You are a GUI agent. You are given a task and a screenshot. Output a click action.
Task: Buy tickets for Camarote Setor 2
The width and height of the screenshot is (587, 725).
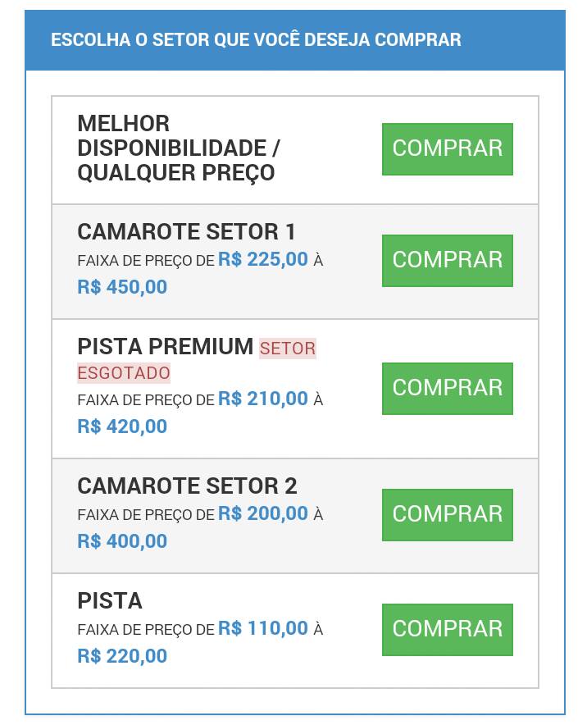pyautogui.click(x=447, y=514)
